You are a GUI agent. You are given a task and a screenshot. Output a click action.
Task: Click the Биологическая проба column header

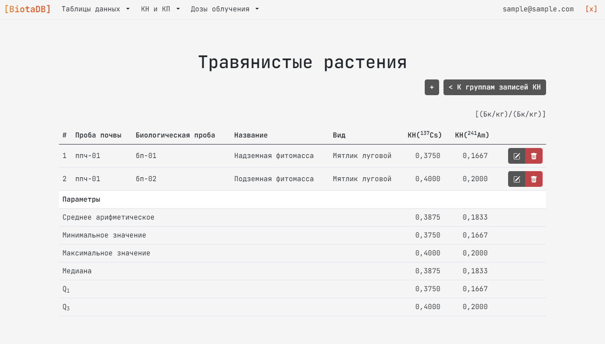175,135
